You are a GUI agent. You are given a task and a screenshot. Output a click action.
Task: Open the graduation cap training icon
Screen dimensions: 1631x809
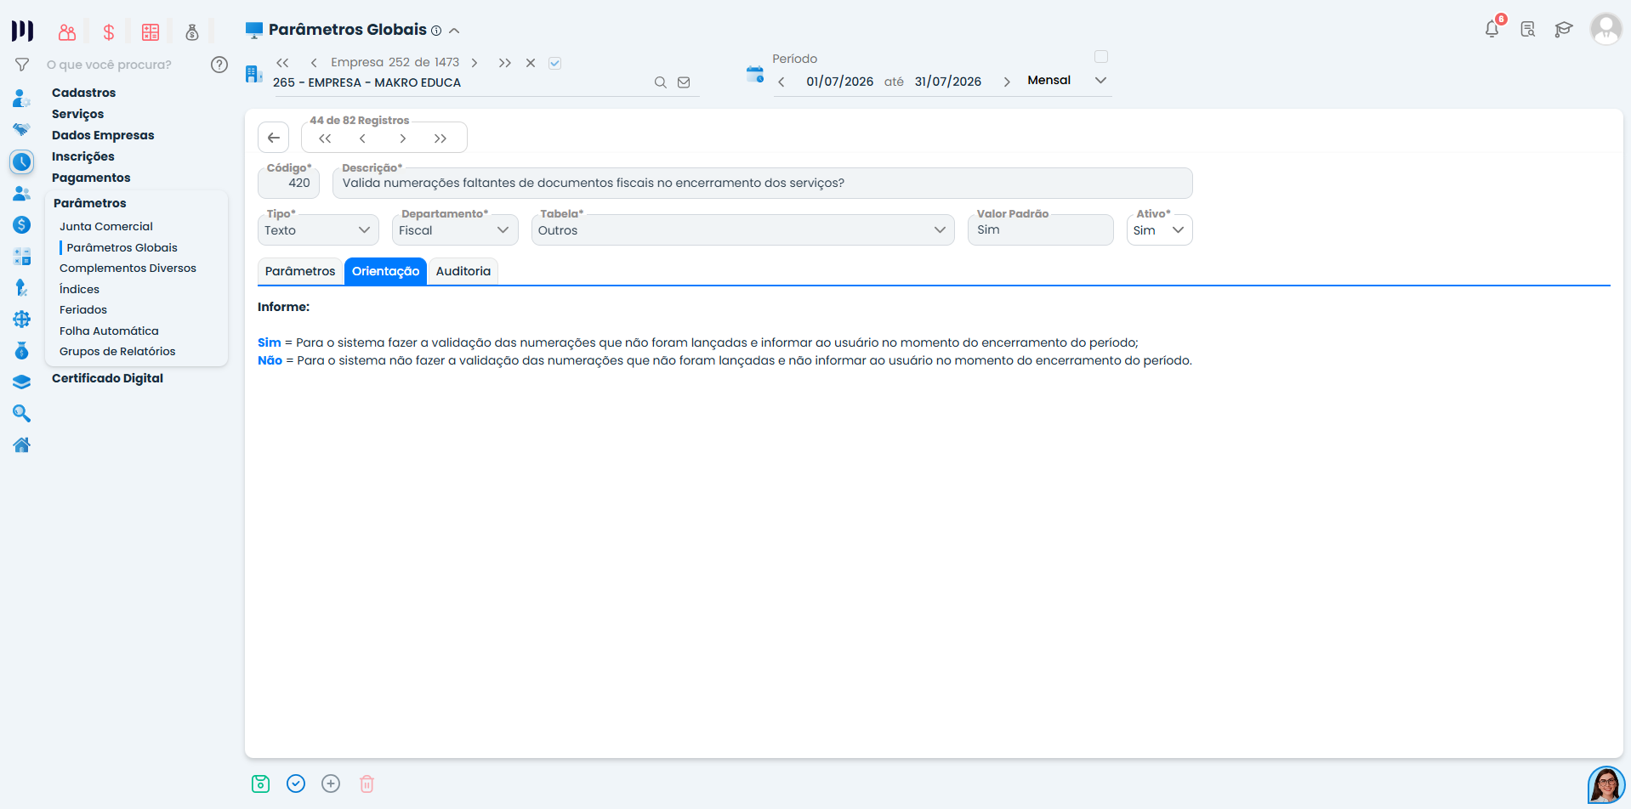pos(1564,29)
